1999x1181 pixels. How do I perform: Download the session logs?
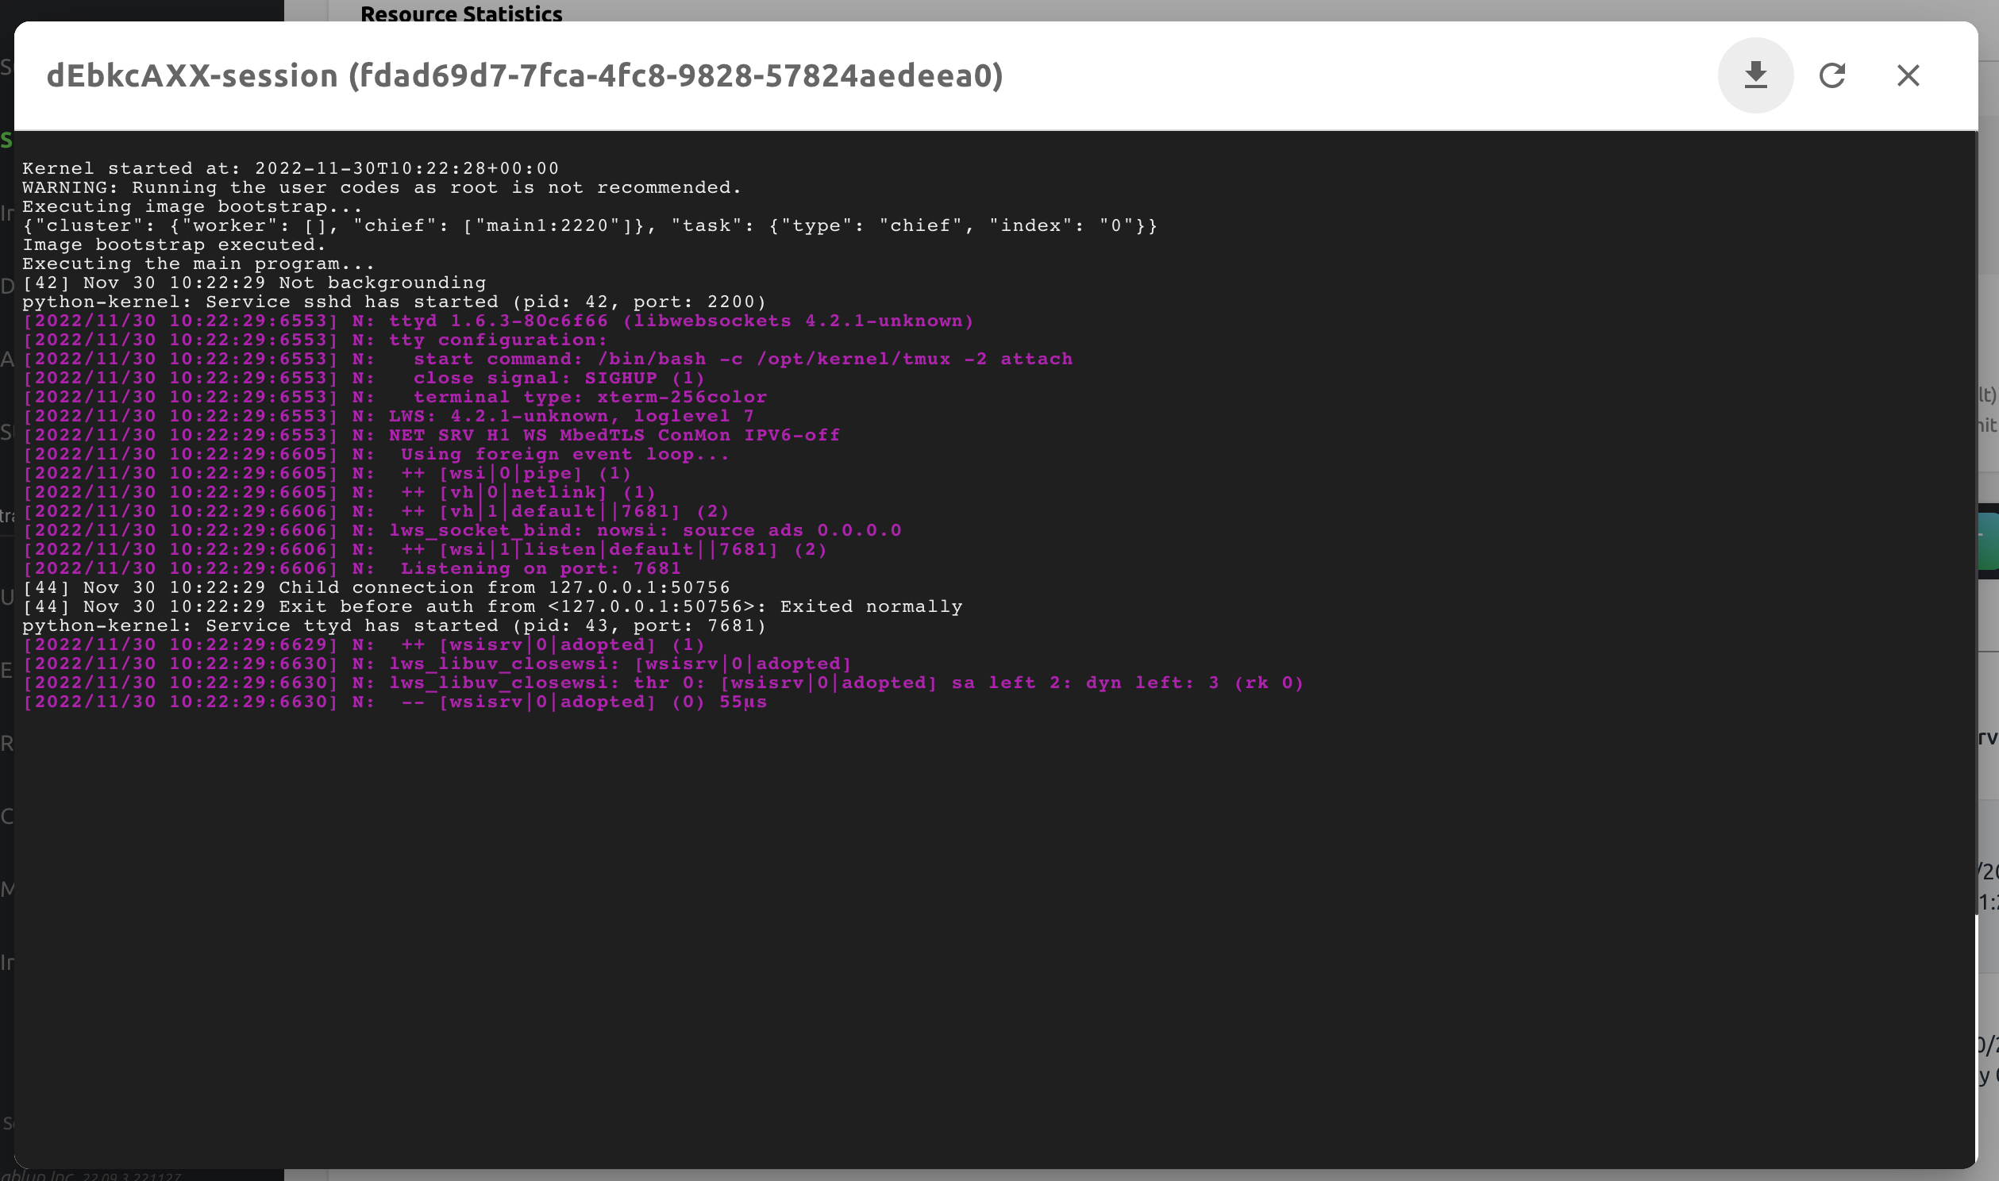coord(1755,75)
